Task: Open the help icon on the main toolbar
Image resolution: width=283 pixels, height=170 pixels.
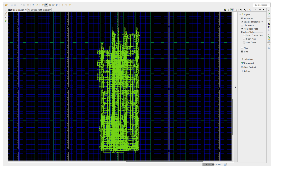Action: pyautogui.click(x=33, y=5)
